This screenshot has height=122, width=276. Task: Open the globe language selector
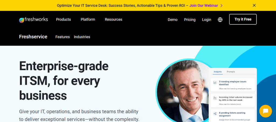point(220,20)
